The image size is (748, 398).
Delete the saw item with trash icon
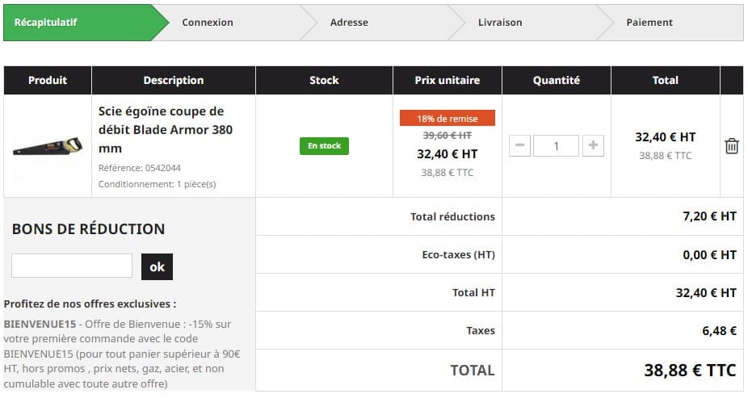(x=731, y=146)
